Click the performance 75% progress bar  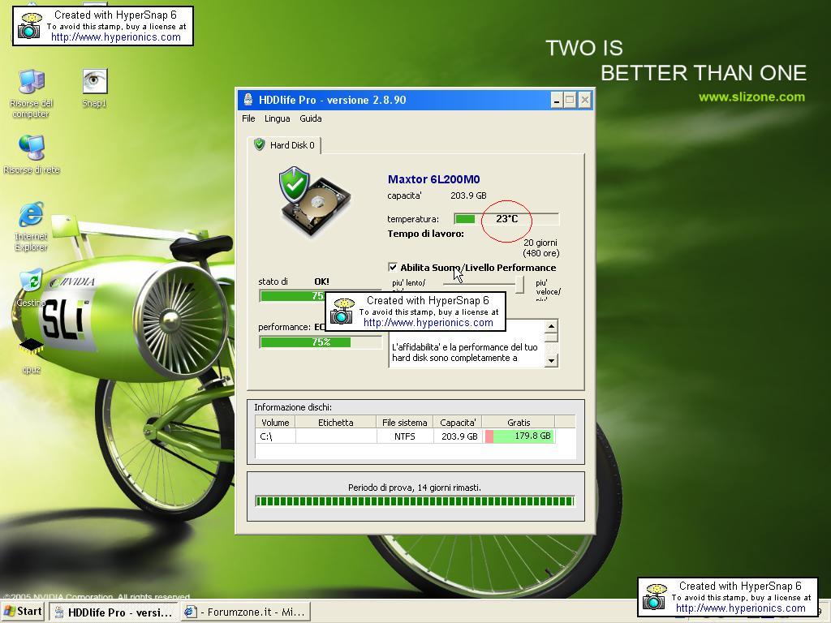click(321, 342)
